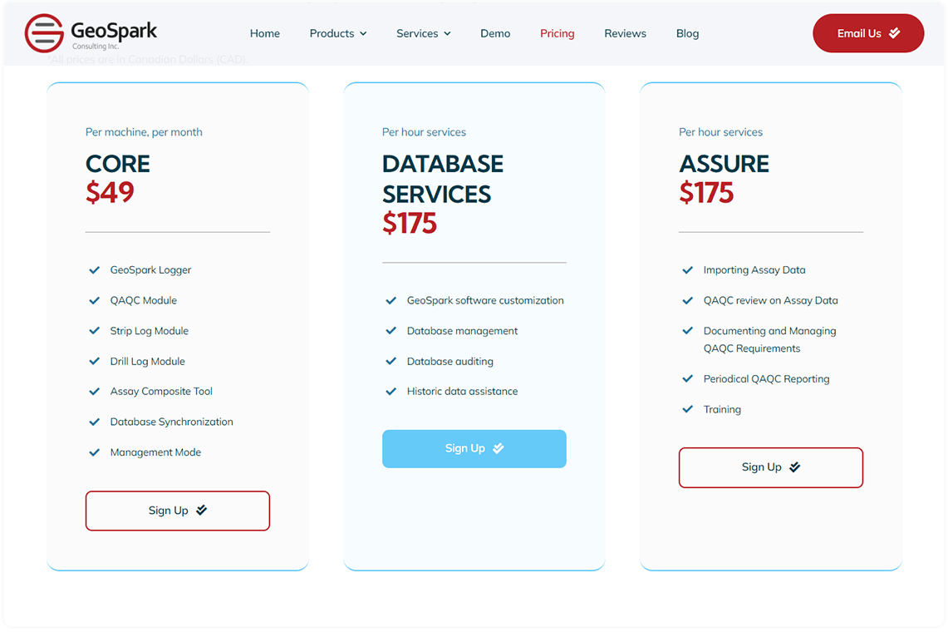Click the 'Per machine, per month' label

(144, 132)
